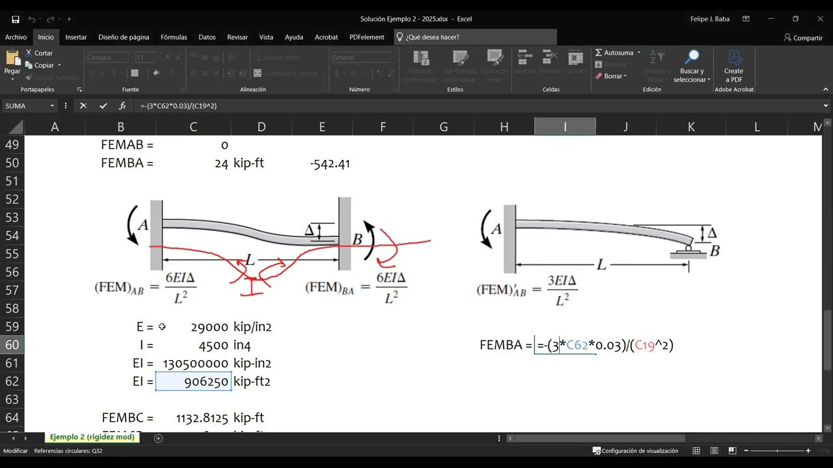This screenshot has height=468, width=833.
Task: Click inside the formula bar text
Action: click(x=178, y=106)
